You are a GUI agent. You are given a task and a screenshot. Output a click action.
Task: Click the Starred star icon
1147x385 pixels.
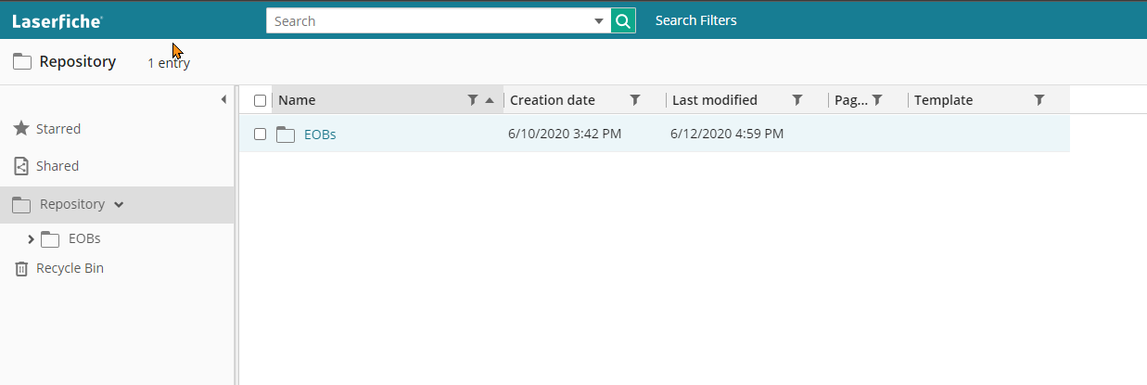click(x=20, y=128)
